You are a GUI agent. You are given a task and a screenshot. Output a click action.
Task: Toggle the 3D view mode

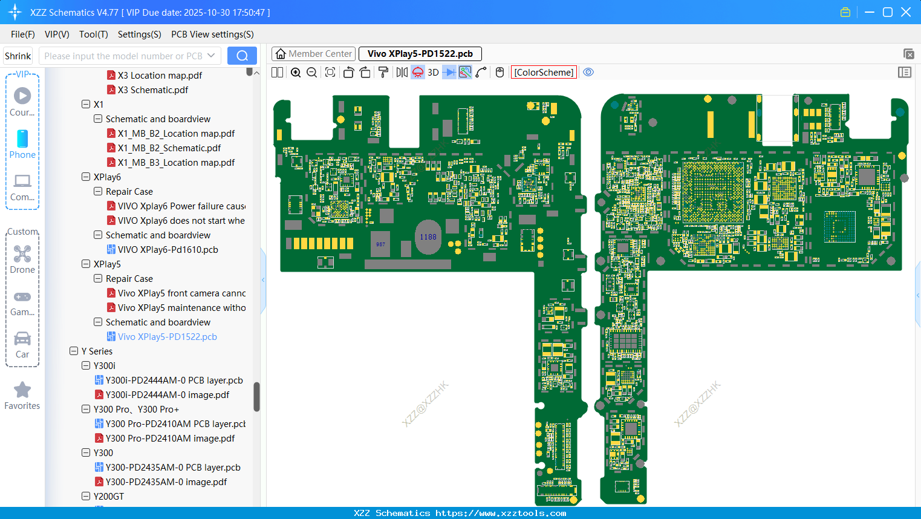[433, 73]
